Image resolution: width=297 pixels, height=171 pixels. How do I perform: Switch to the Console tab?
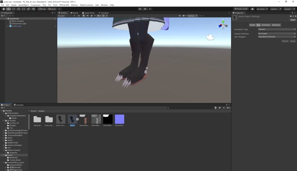(20, 105)
